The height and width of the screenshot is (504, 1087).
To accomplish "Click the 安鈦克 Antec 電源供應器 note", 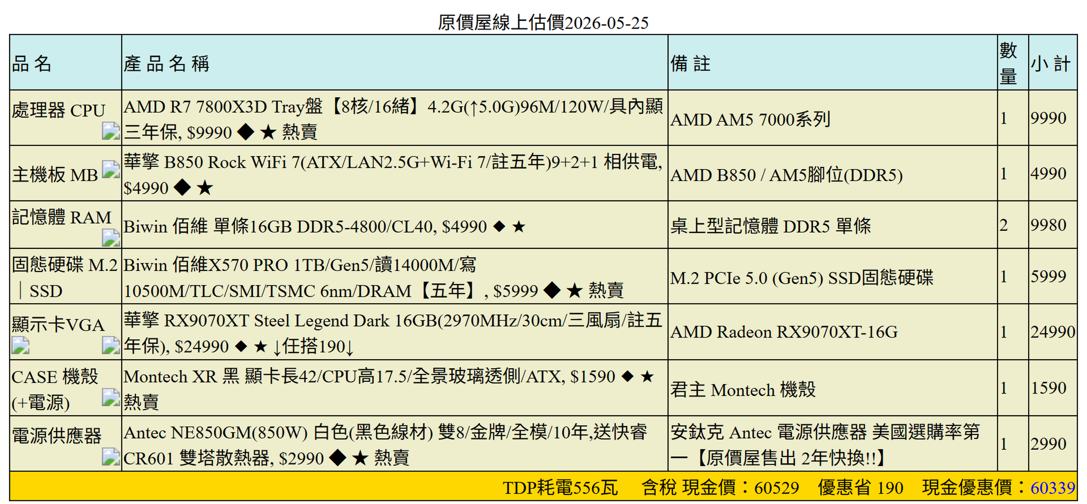I will click(x=825, y=445).
